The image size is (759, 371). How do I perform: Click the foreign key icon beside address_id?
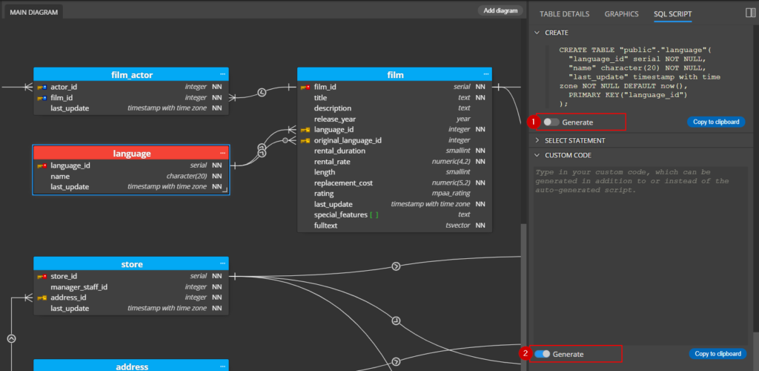coord(42,298)
